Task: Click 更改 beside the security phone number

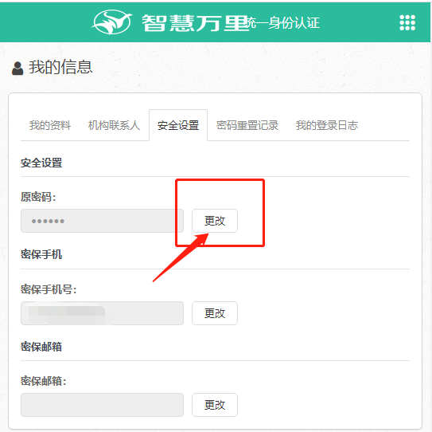Action: coord(215,313)
